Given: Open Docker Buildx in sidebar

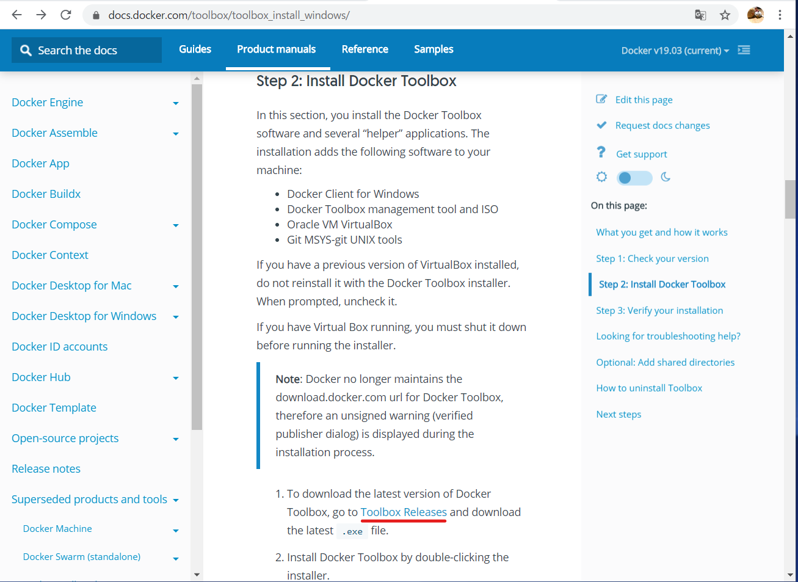Looking at the screenshot, I should click(46, 194).
